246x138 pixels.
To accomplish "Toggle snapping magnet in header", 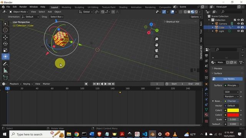I will coord(103,12).
